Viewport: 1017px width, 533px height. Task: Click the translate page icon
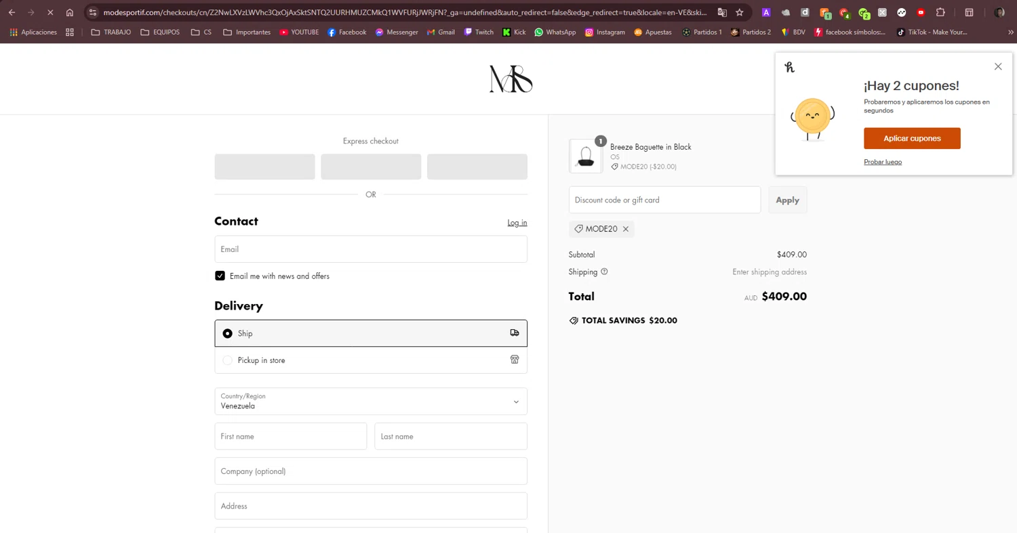(x=722, y=12)
